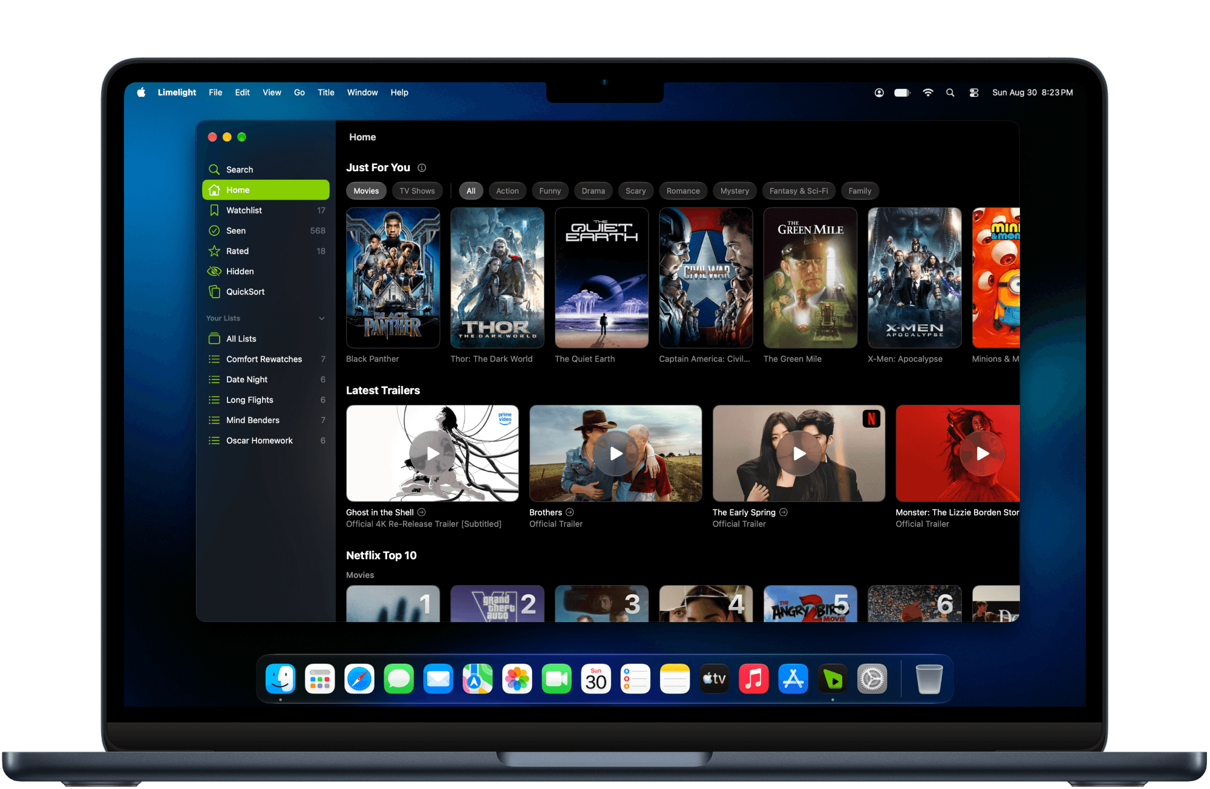Open QuickSort in the sidebar

(x=266, y=292)
